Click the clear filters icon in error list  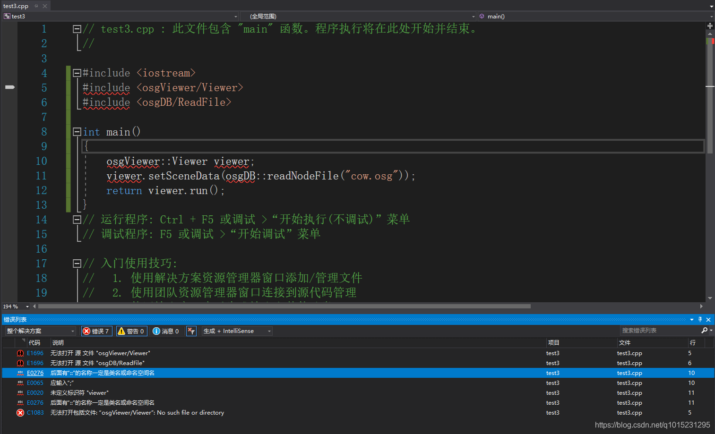click(191, 331)
